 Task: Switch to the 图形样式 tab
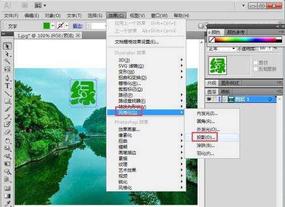[x=230, y=83]
